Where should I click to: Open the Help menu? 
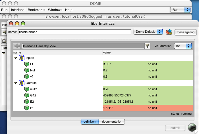[69, 10]
